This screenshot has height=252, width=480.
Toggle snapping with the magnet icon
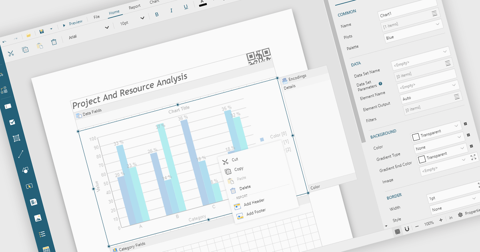click(x=407, y=229)
